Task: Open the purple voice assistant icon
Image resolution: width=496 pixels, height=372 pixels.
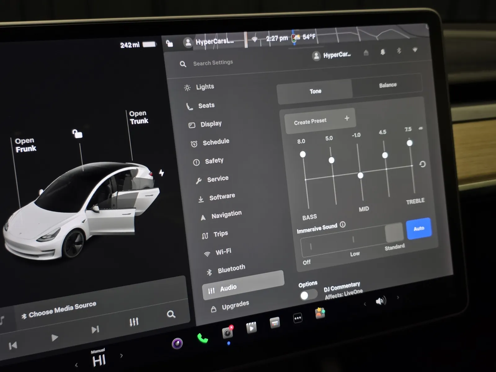Action: [177, 343]
